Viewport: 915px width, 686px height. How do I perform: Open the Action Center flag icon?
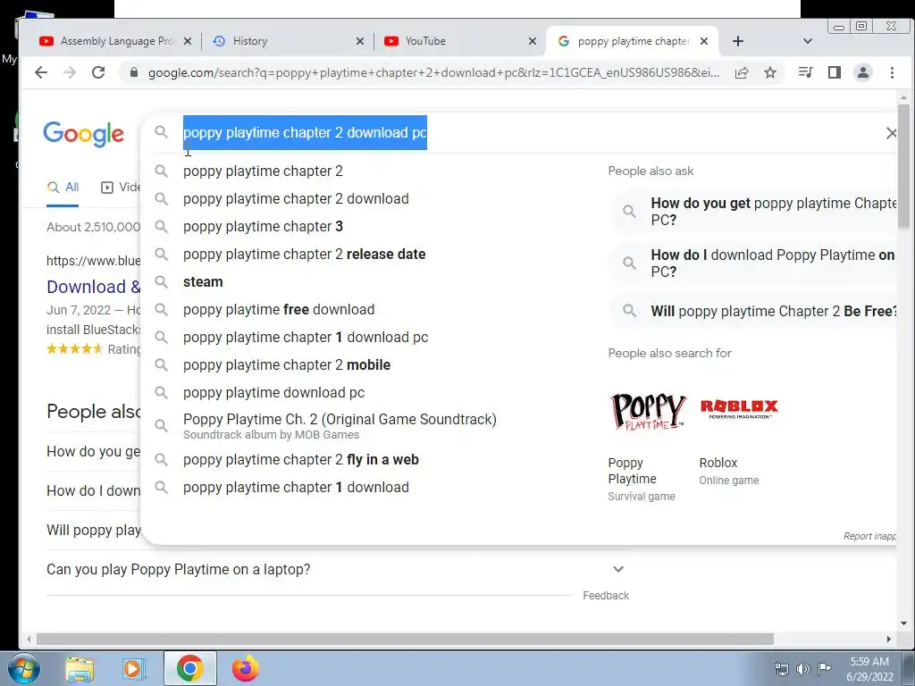pyautogui.click(x=824, y=668)
